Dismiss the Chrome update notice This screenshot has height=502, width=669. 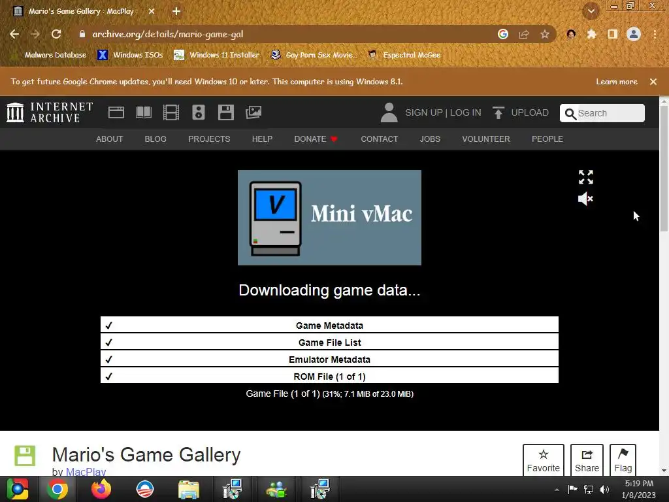click(653, 82)
